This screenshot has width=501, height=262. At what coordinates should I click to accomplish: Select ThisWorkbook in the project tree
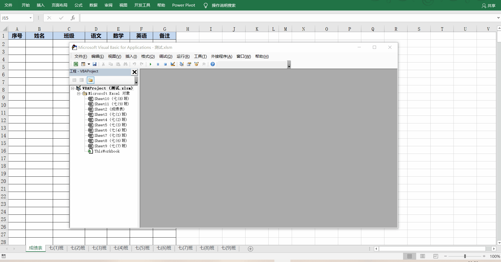tap(107, 151)
